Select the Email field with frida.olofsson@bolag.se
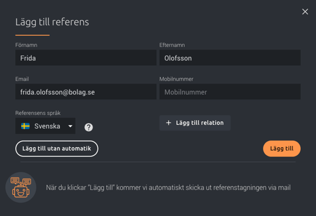 (86, 92)
